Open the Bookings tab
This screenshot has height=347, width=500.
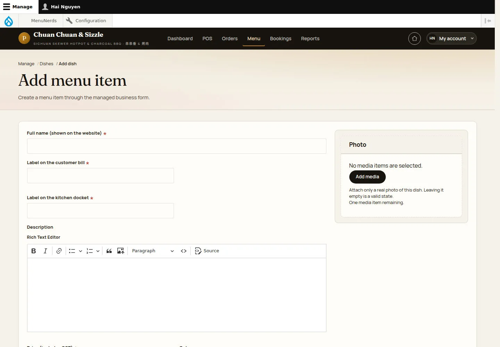[x=281, y=39]
